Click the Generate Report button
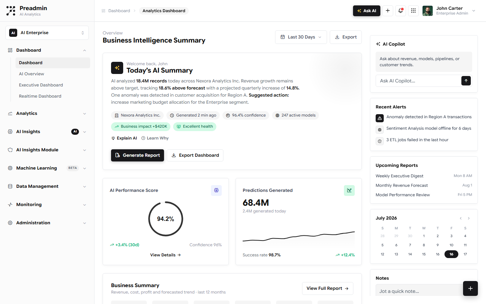 point(137,155)
